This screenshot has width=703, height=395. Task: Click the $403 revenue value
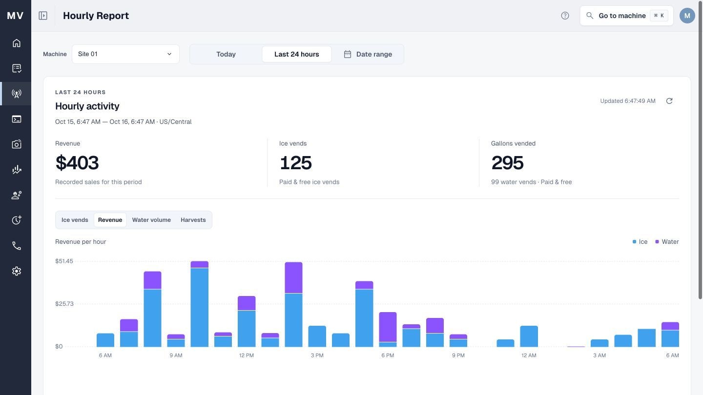point(77,163)
